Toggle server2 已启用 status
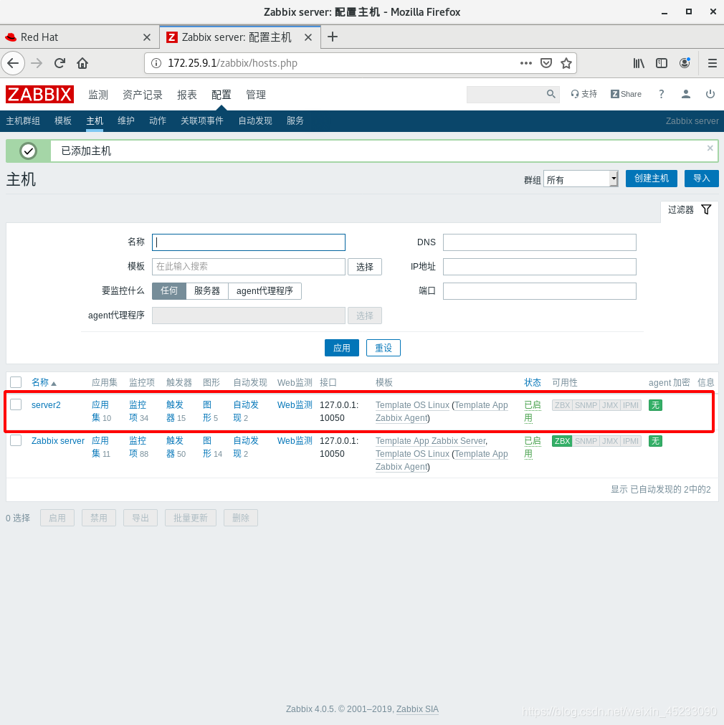The width and height of the screenshot is (724, 725). pos(532,411)
